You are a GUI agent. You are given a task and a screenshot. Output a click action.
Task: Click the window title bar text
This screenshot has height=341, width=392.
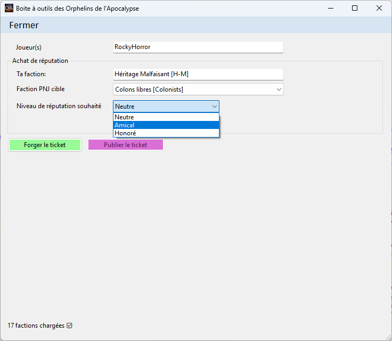tap(79, 8)
